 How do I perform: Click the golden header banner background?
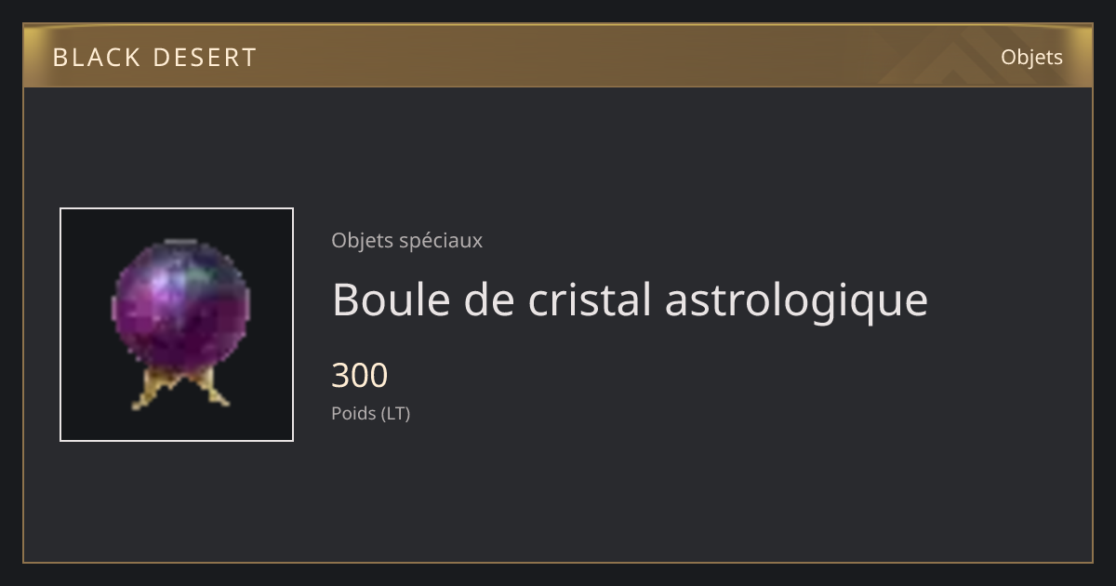(558, 57)
